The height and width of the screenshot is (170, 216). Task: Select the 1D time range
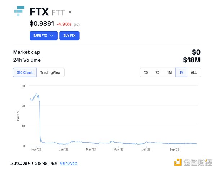click(x=146, y=72)
